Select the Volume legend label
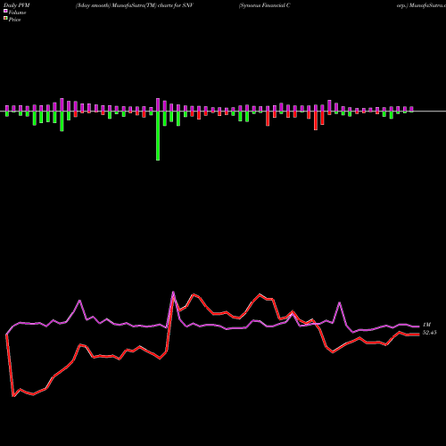446x446 pixels. coord(17,12)
